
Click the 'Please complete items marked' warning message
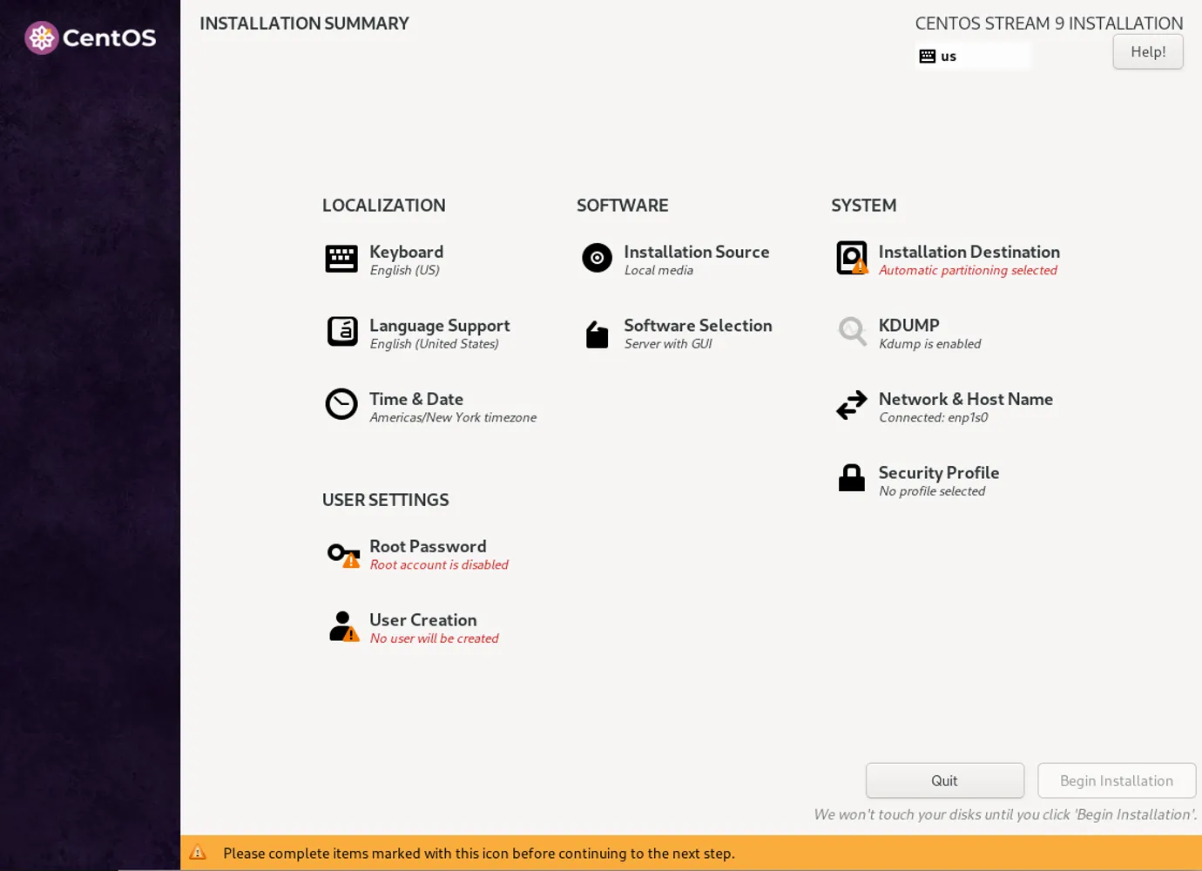click(479, 854)
